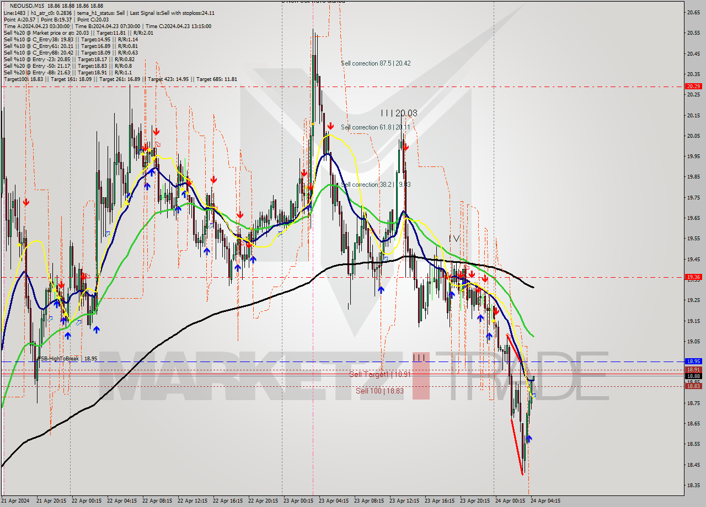Viewport: 706px width, 507px height.
Task: Select the 'I V' wave label
Action: 454,238
